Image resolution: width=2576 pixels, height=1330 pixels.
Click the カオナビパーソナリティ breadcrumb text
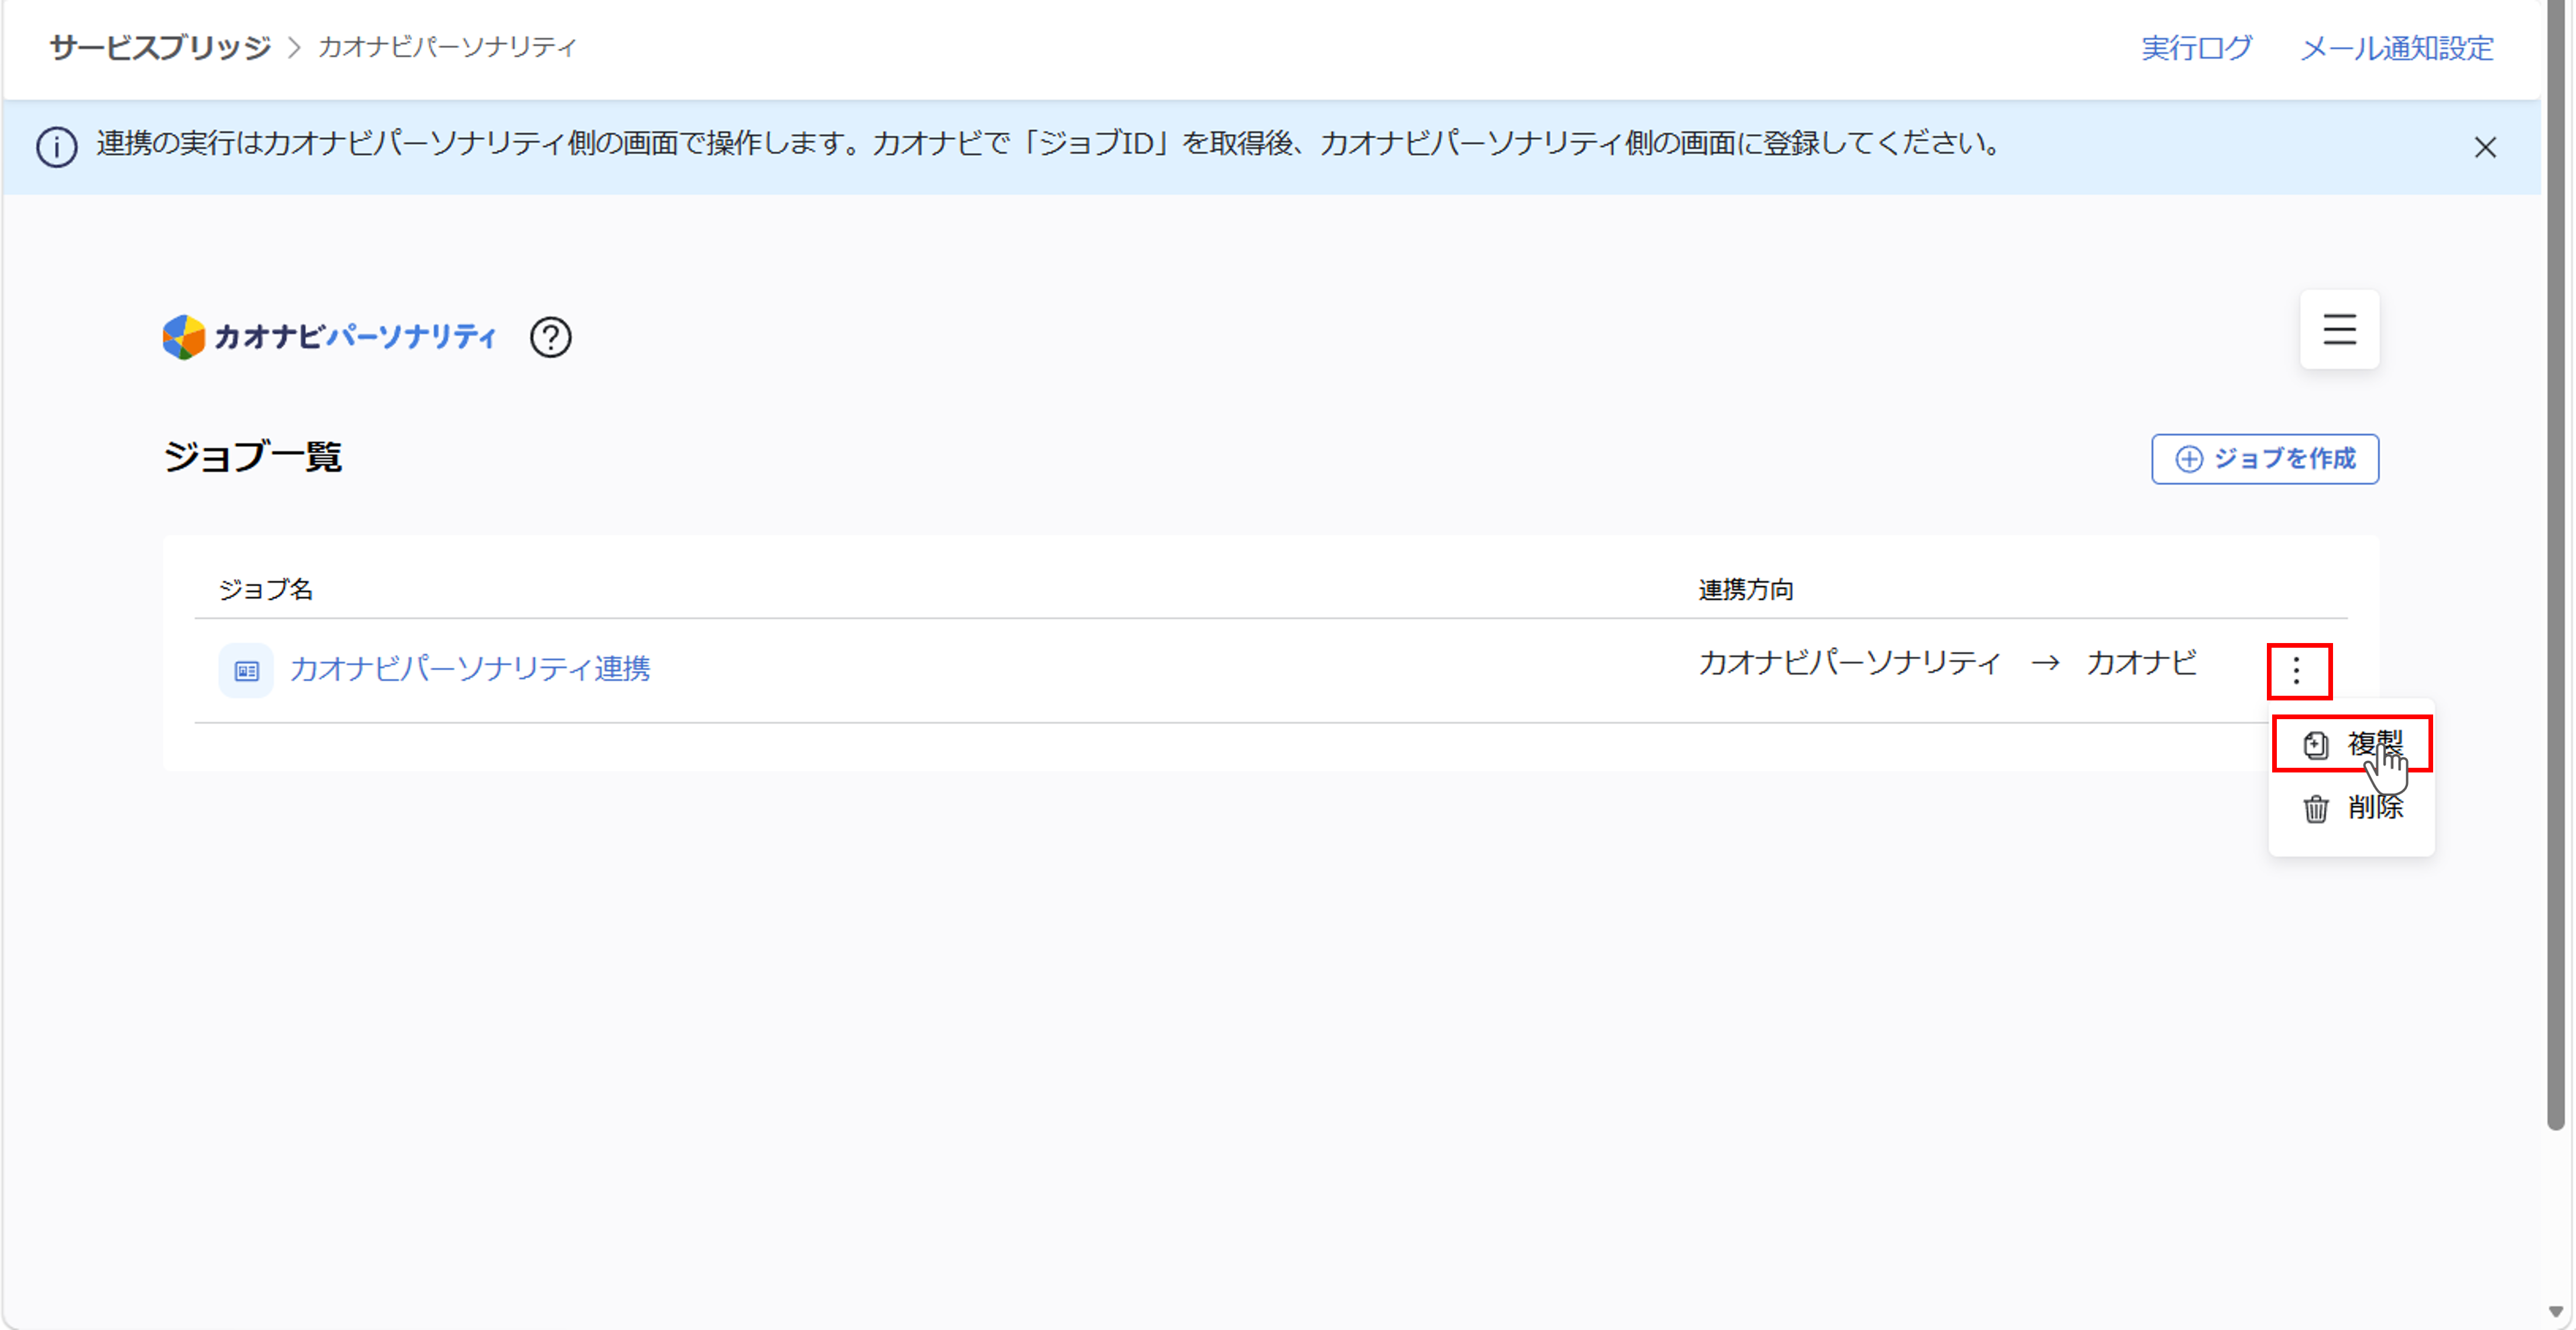pos(447,47)
